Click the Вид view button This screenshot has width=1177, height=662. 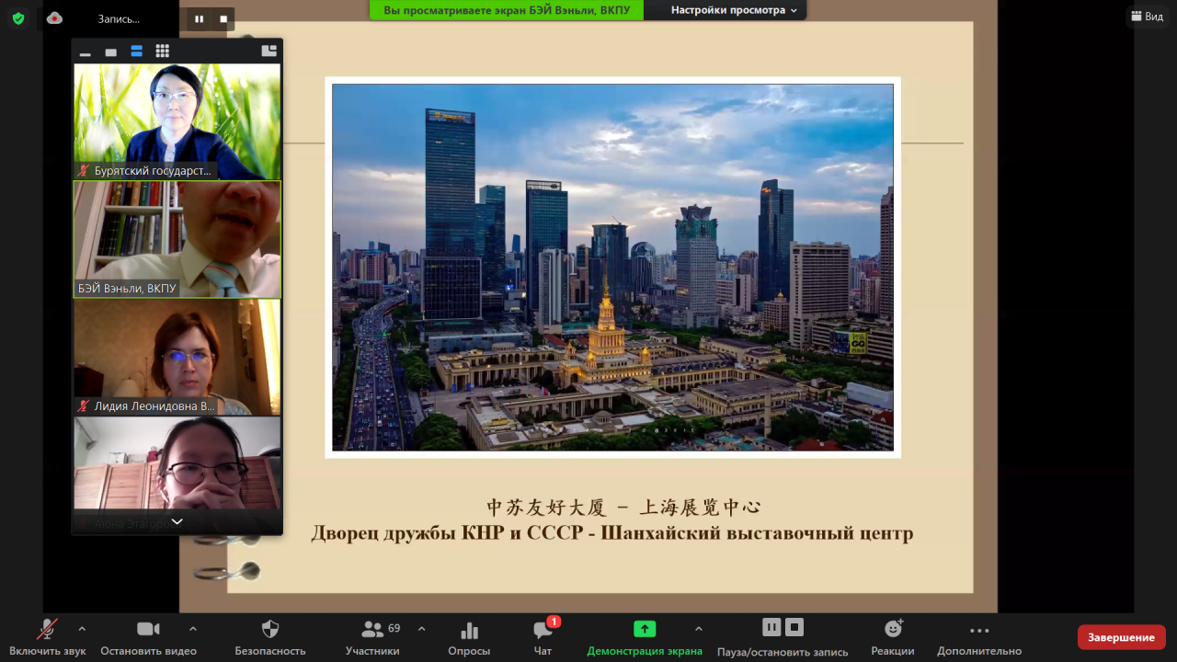pyautogui.click(x=1147, y=17)
